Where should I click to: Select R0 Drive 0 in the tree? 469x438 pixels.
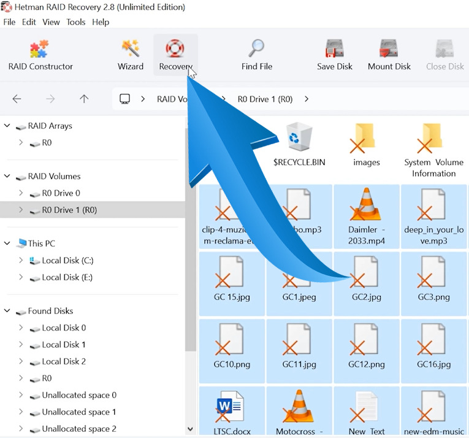point(61,193)
